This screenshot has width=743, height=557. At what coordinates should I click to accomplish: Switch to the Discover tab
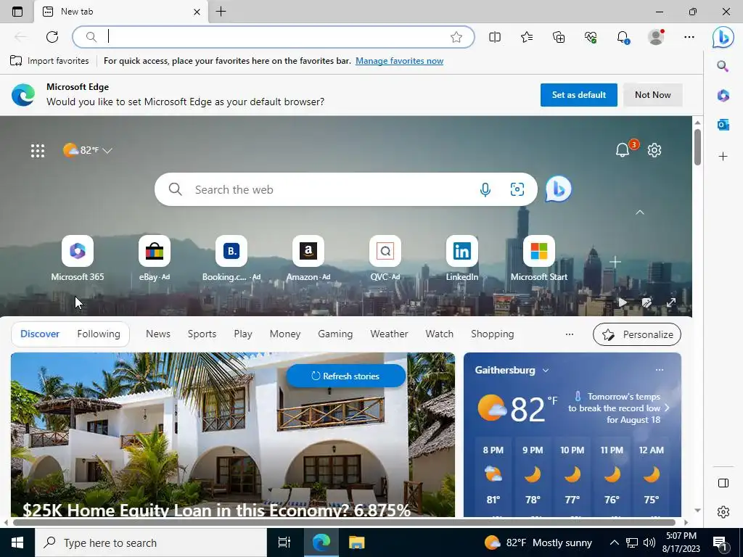40,334
